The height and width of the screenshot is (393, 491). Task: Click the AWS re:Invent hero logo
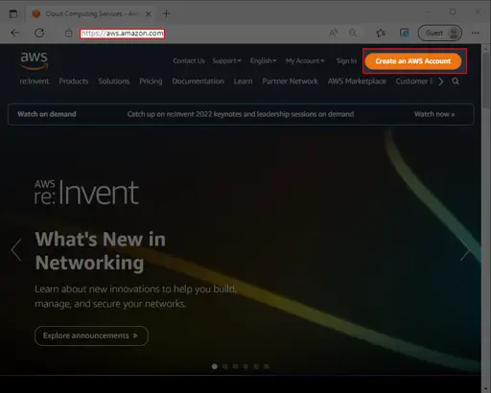(86, 193)
